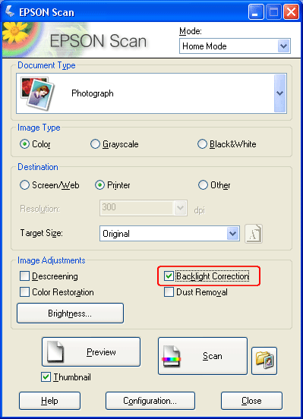Select the Grayscale image type
This screenshot has height=419, width=303.
tap(95, 144)
